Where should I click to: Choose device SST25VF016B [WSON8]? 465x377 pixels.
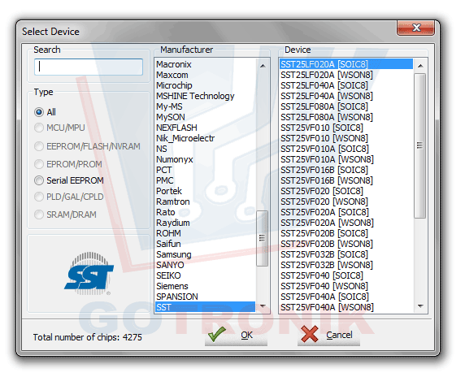coord(346,180)
